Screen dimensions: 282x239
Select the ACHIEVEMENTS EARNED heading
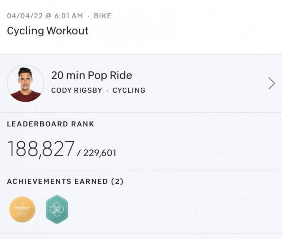[x=57, y=182]
